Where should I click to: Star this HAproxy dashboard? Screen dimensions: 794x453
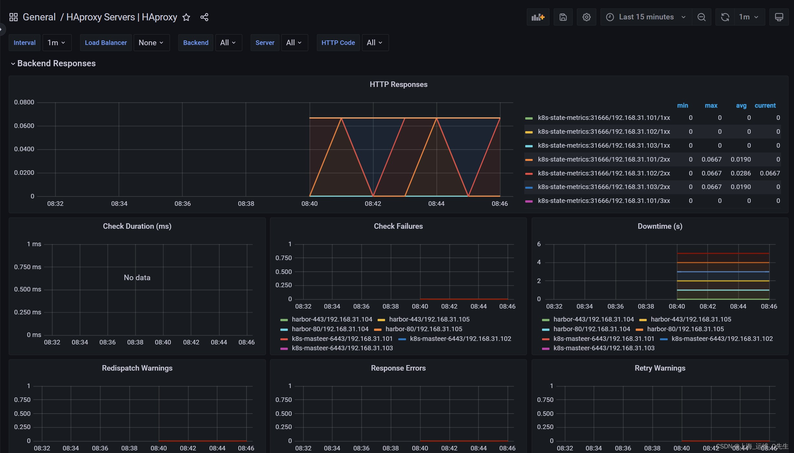[x=186, y=17]
